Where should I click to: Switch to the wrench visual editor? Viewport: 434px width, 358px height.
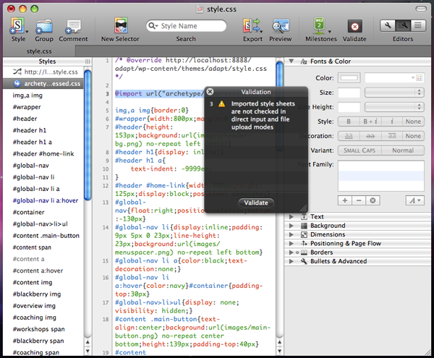pyautogui.click(x=388, y=26)
